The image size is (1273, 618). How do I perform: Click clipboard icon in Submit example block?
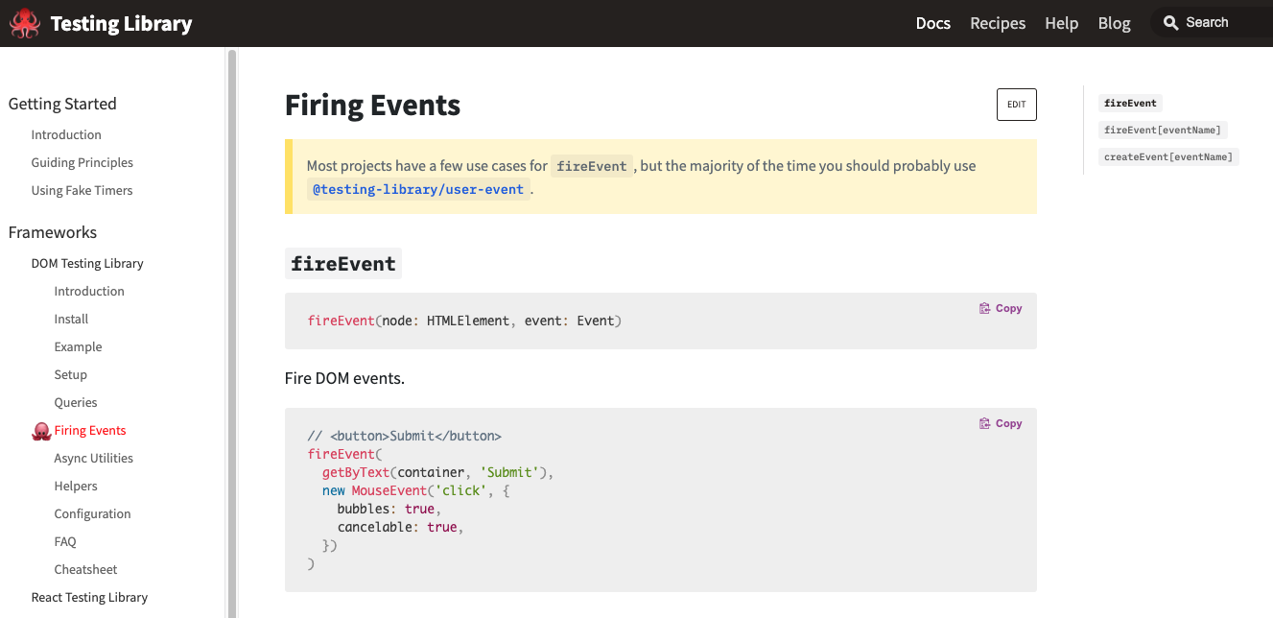point(984,424)
